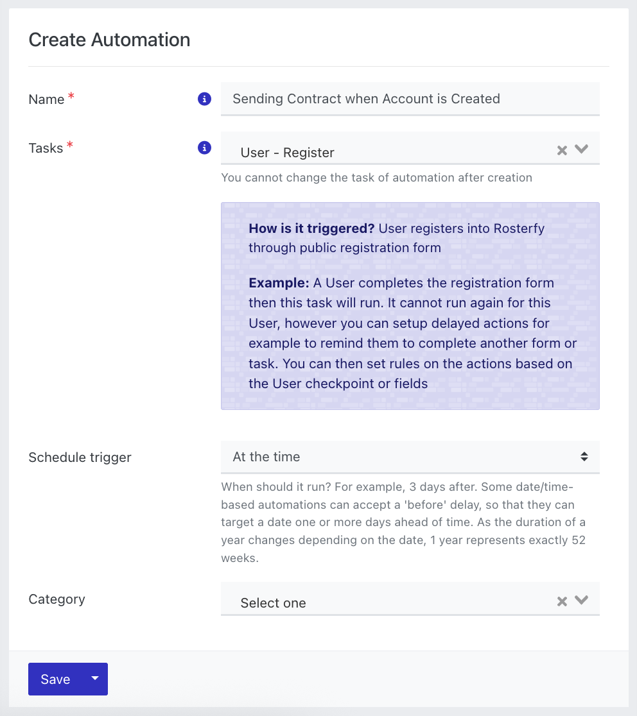Image resolution: width=637 pixels, height=716 pixels.
Task: Click the info icon beside Name
Action: 204,99
